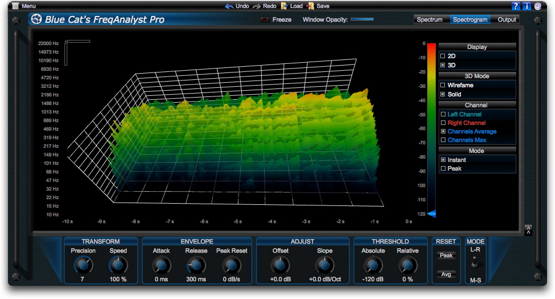Toggle the Freeze indicator light
This screenshot has height=299, width=555.
265,20
